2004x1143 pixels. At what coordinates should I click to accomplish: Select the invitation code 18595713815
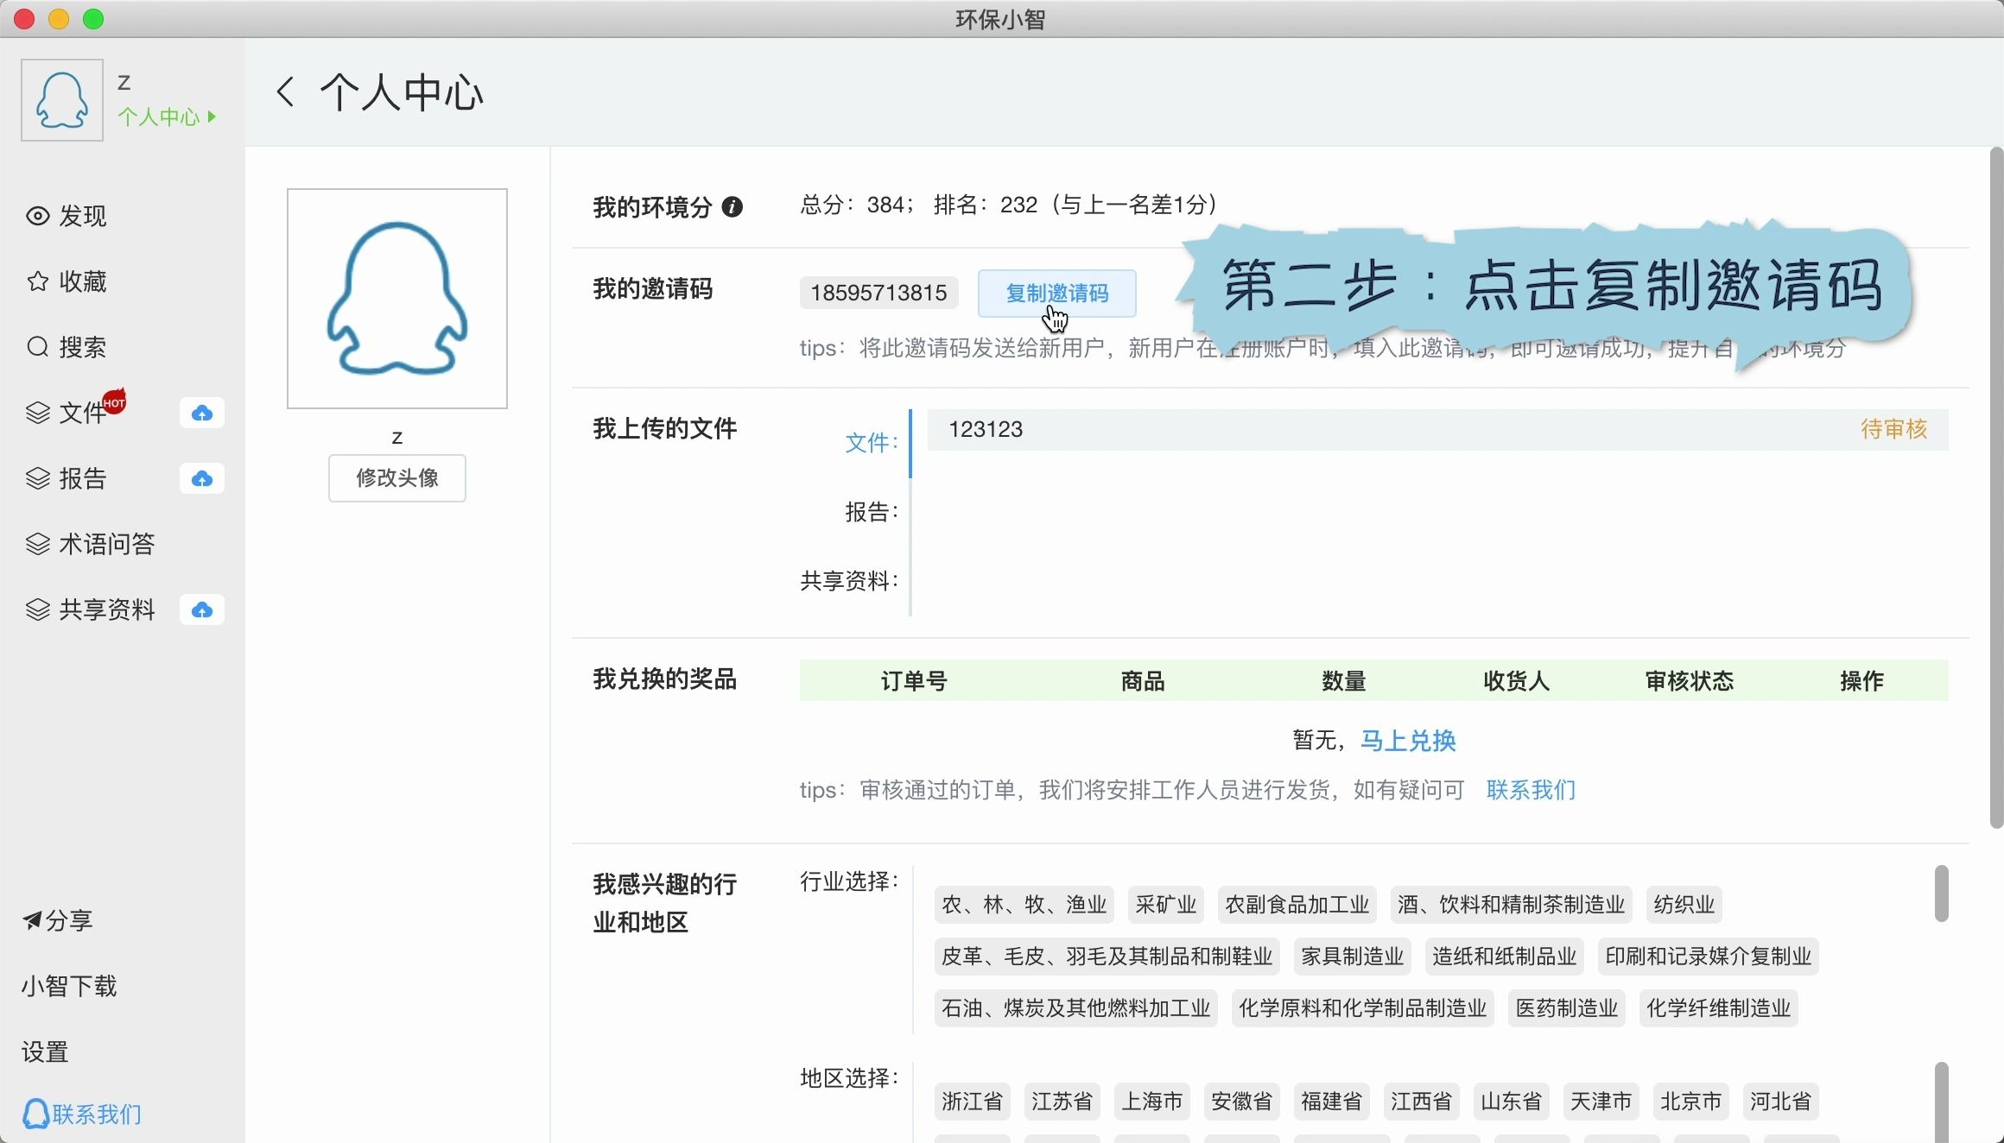pyautogui.click(x=879, y=294)
